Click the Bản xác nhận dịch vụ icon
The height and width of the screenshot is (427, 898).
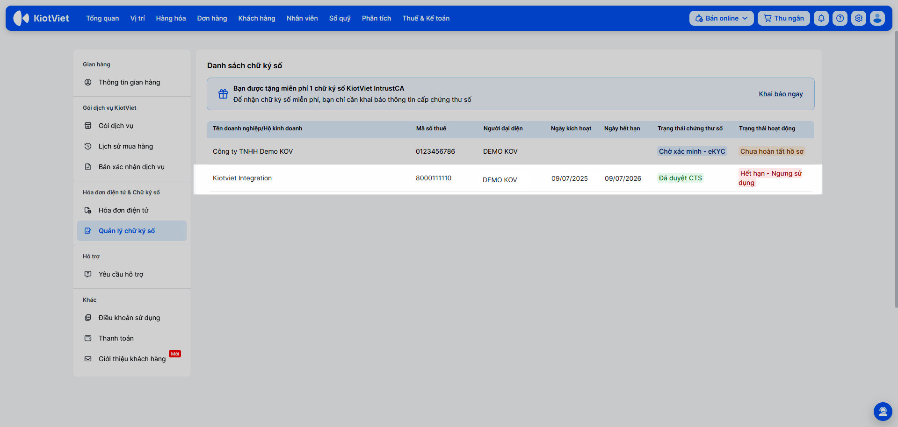click(88, 167)
